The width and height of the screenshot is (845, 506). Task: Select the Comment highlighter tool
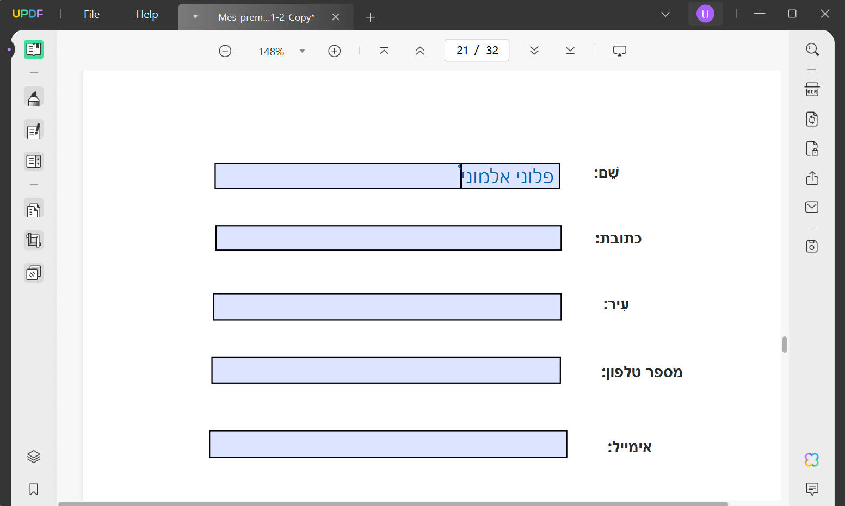tap(34, 97)
